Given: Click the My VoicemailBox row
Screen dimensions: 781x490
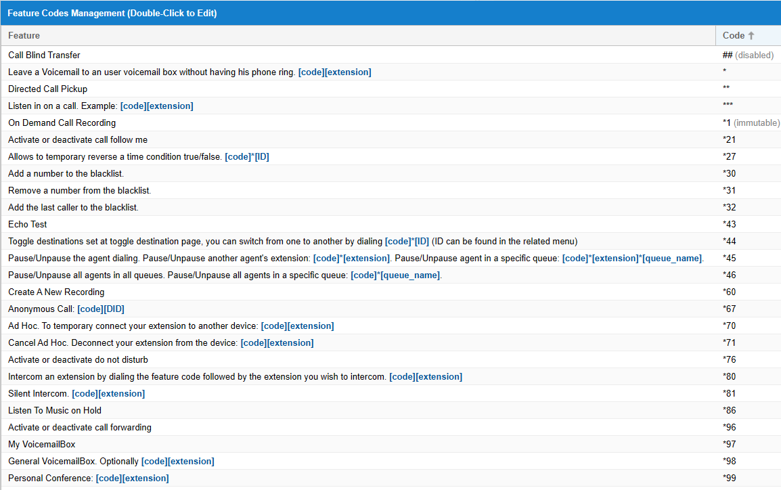Looking at the screenshot, I should pos(41,444).
